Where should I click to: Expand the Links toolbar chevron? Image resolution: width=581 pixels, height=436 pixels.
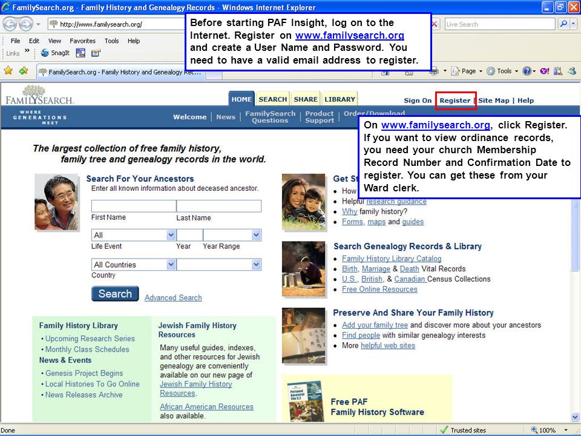click(27, 51)
